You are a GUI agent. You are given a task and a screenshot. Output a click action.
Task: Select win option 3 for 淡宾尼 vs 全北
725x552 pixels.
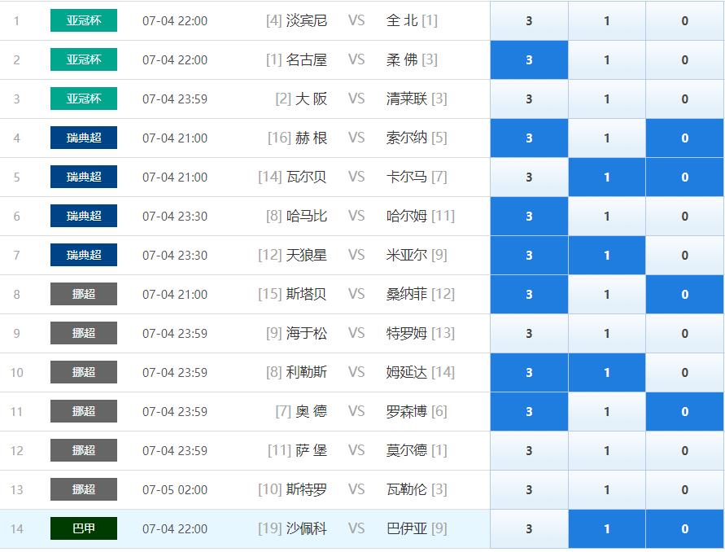(529, 20)
